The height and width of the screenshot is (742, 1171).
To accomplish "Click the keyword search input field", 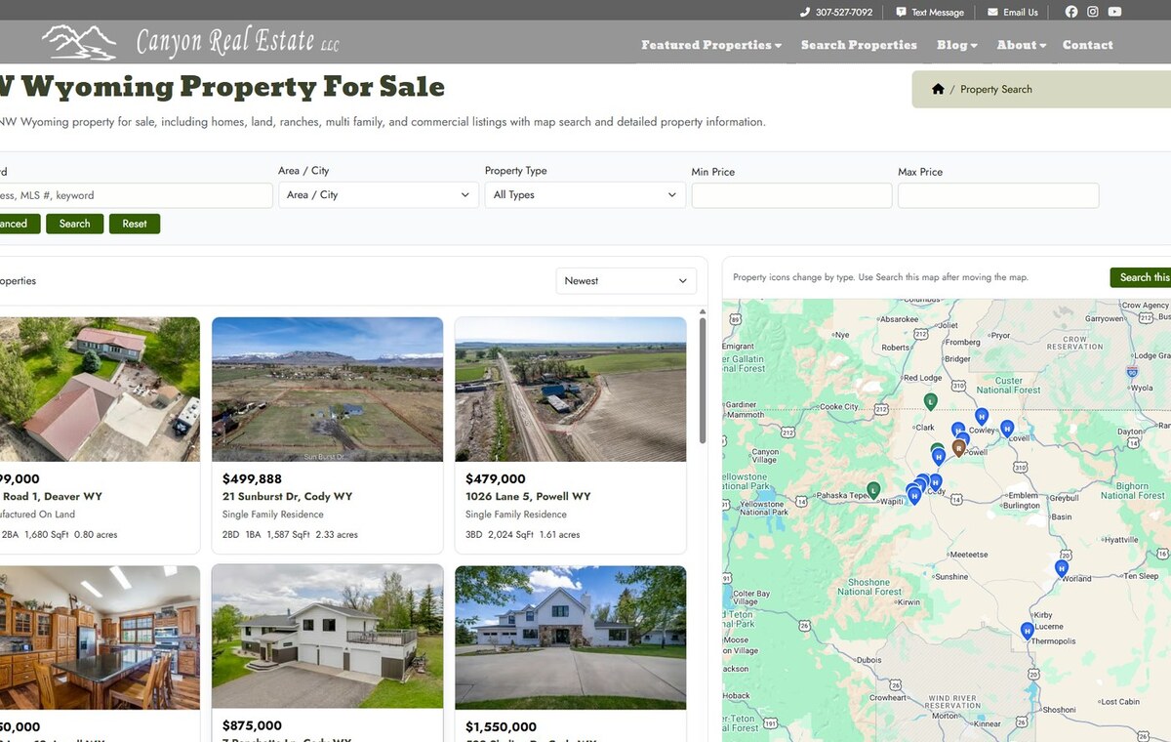I will click(x=135, y=195).
